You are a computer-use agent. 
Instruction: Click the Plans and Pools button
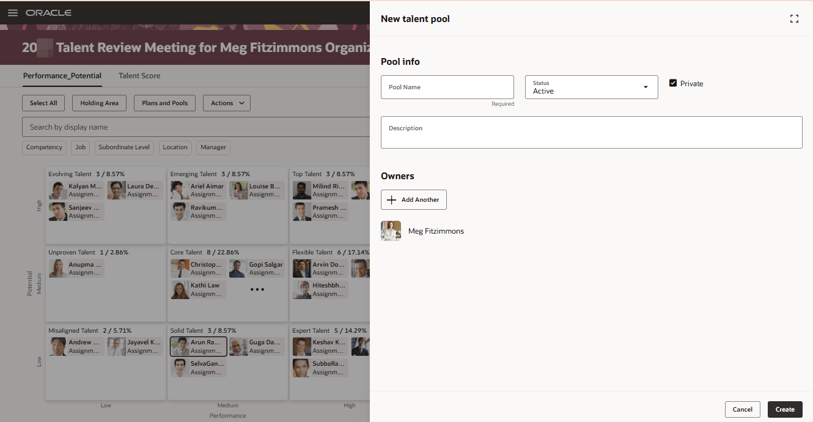[x=164, y=103]
